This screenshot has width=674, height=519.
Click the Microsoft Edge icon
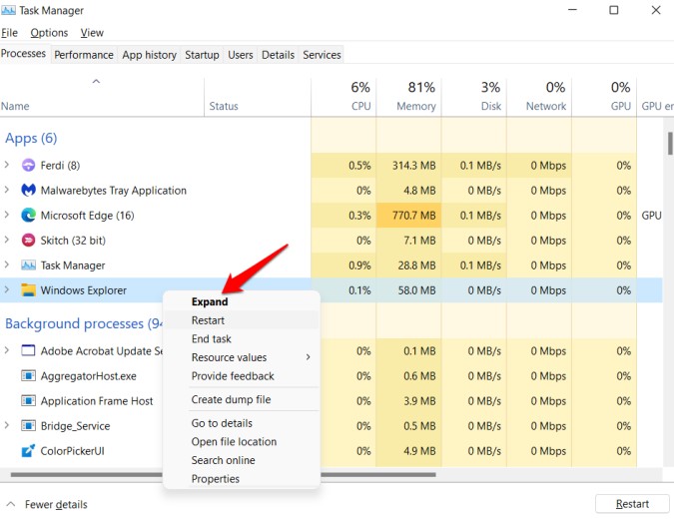(28, 215)
